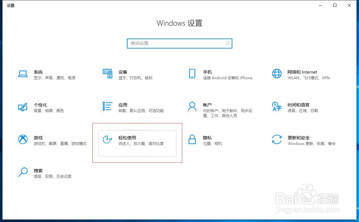This screenshot has height=222, width=359.
Task: Open 应用 category title
Action: tap(123, 105)
